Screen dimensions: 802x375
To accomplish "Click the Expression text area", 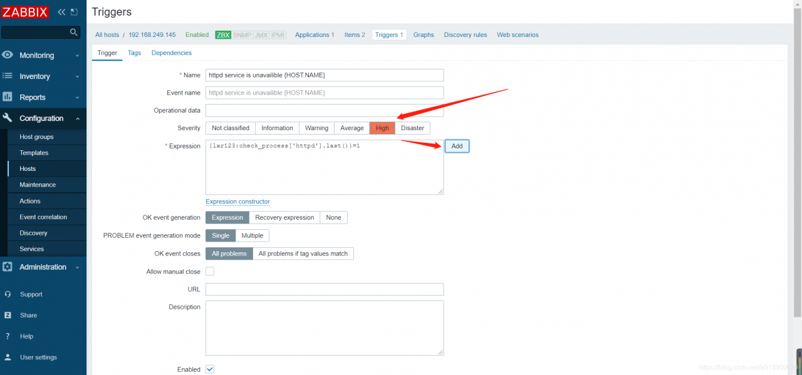I will tap(325, 167).
